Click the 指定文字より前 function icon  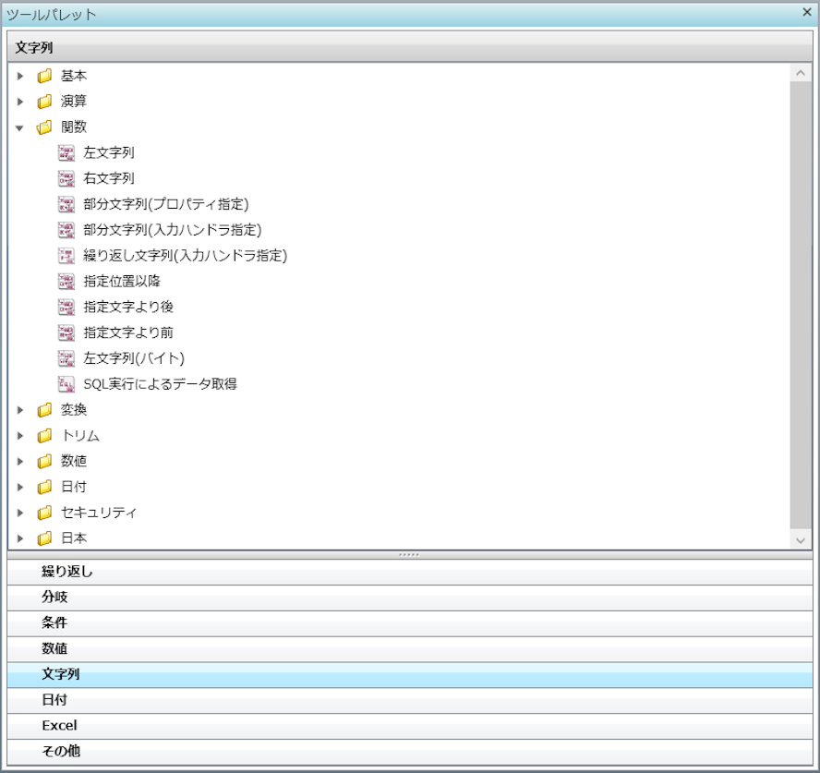coord(66,332)
